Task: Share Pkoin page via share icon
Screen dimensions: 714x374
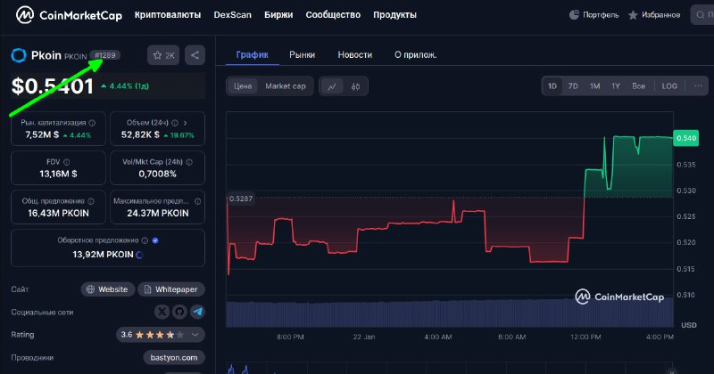Action: 195,55
